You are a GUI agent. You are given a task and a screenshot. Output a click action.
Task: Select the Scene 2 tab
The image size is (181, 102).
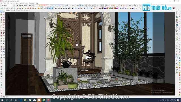[8, 11]
